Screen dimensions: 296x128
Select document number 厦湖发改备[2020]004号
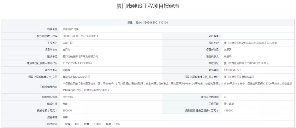(x=76, y=77)
